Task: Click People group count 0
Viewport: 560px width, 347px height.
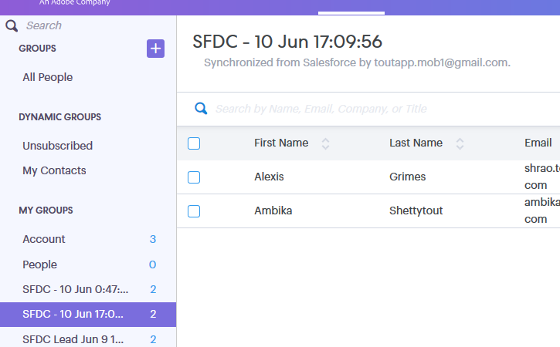Action: click(152, 264)
